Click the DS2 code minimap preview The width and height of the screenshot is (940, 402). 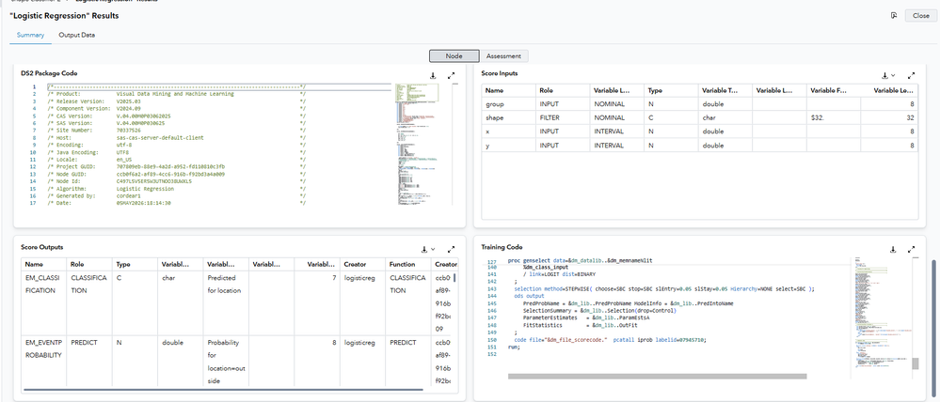click(x=418, y=146)
